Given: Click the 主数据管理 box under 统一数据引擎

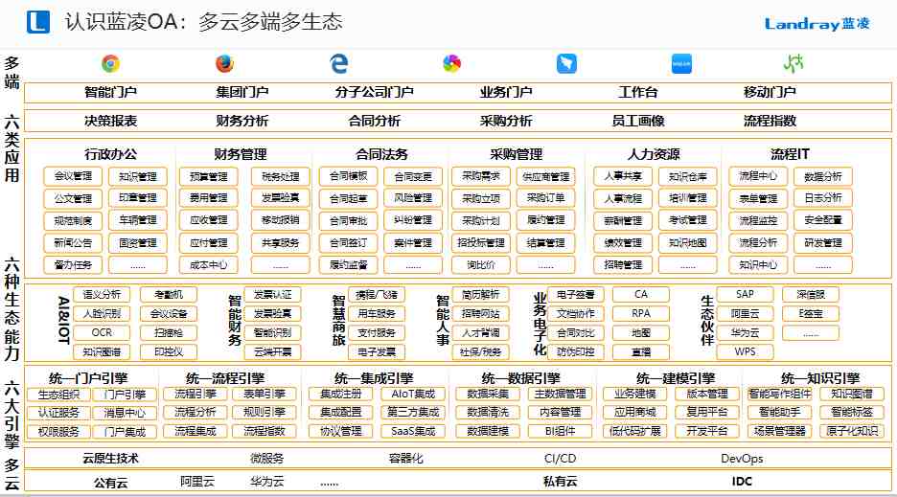Looking at the screenshot, I should [x=560, y=394].
